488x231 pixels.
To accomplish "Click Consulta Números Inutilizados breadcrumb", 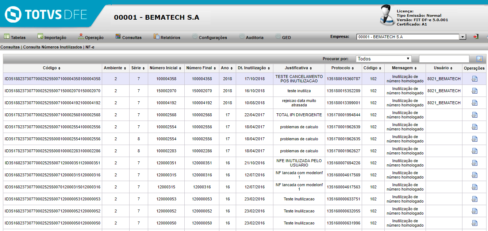I will click(x=53, y=47).
